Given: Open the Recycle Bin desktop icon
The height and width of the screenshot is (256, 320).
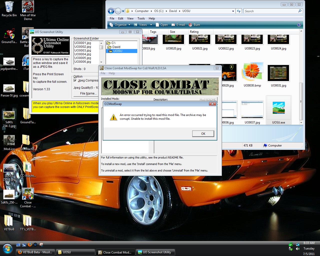Looking at the screenshot, I should 9,9.
